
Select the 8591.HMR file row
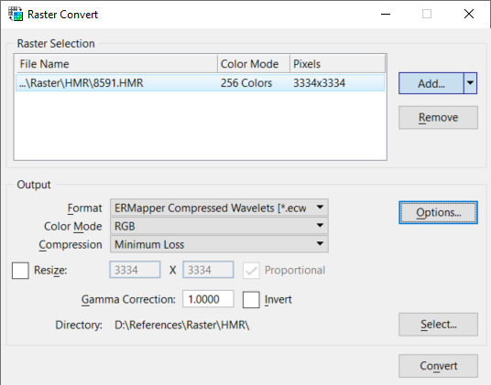pyautogui.click(x=200, y=83)
